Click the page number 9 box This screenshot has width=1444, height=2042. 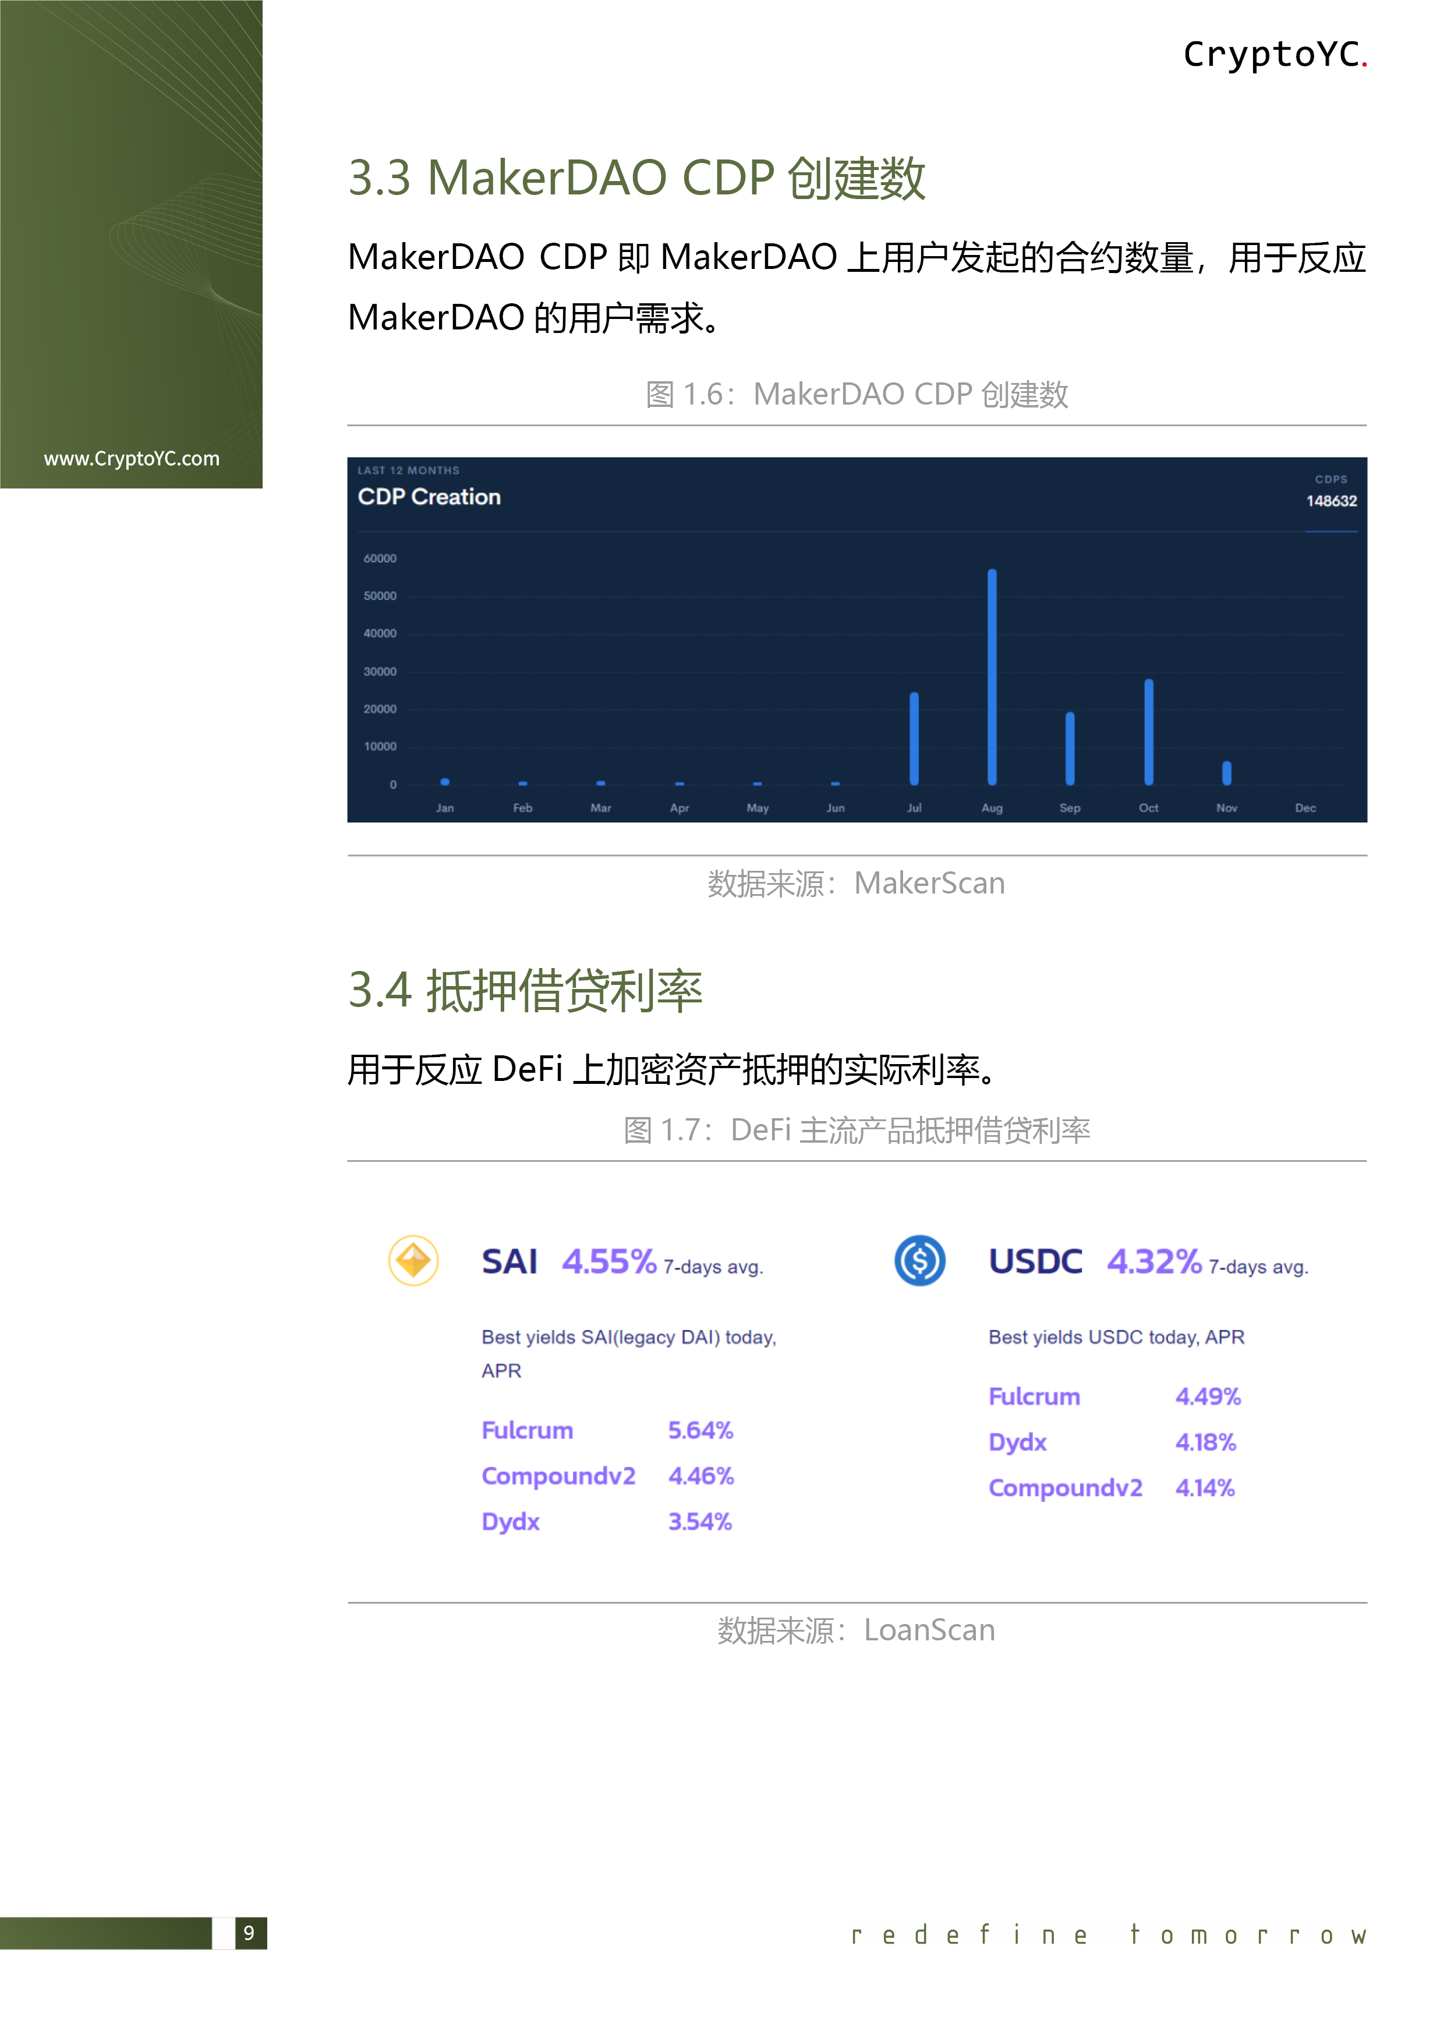pos(250,1933)
